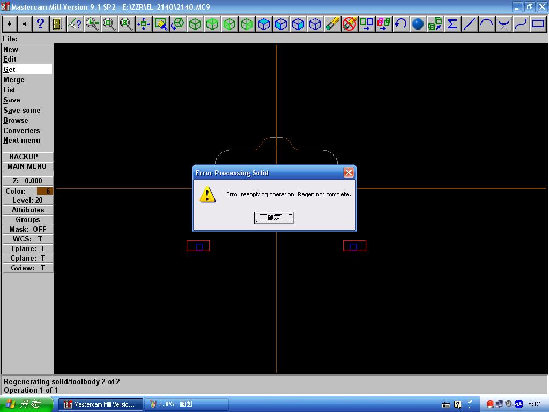Select the Create line tool icon
The width and height of the screenshot is (549, 412).
click(470, 24)
